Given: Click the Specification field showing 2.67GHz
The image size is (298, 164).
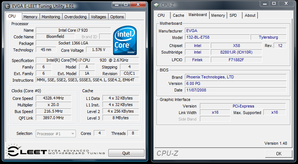Looking at the screenshot, I should tap(88, 60).
